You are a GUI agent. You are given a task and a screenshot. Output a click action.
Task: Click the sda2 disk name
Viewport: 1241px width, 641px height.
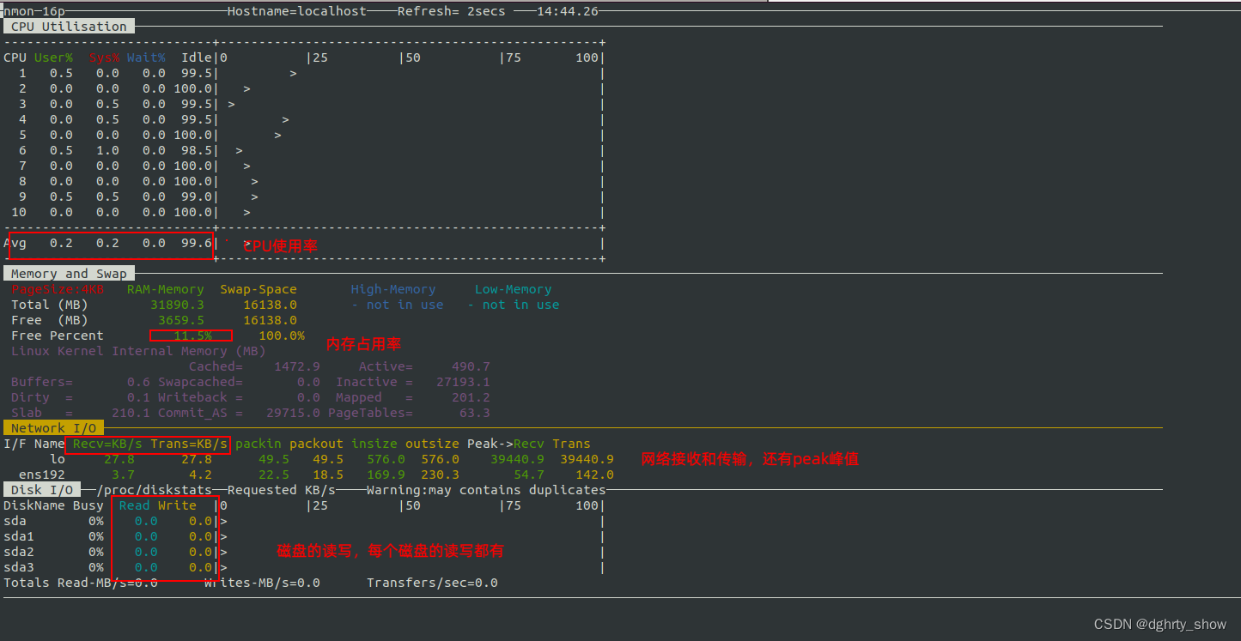(x=18, y=552)
